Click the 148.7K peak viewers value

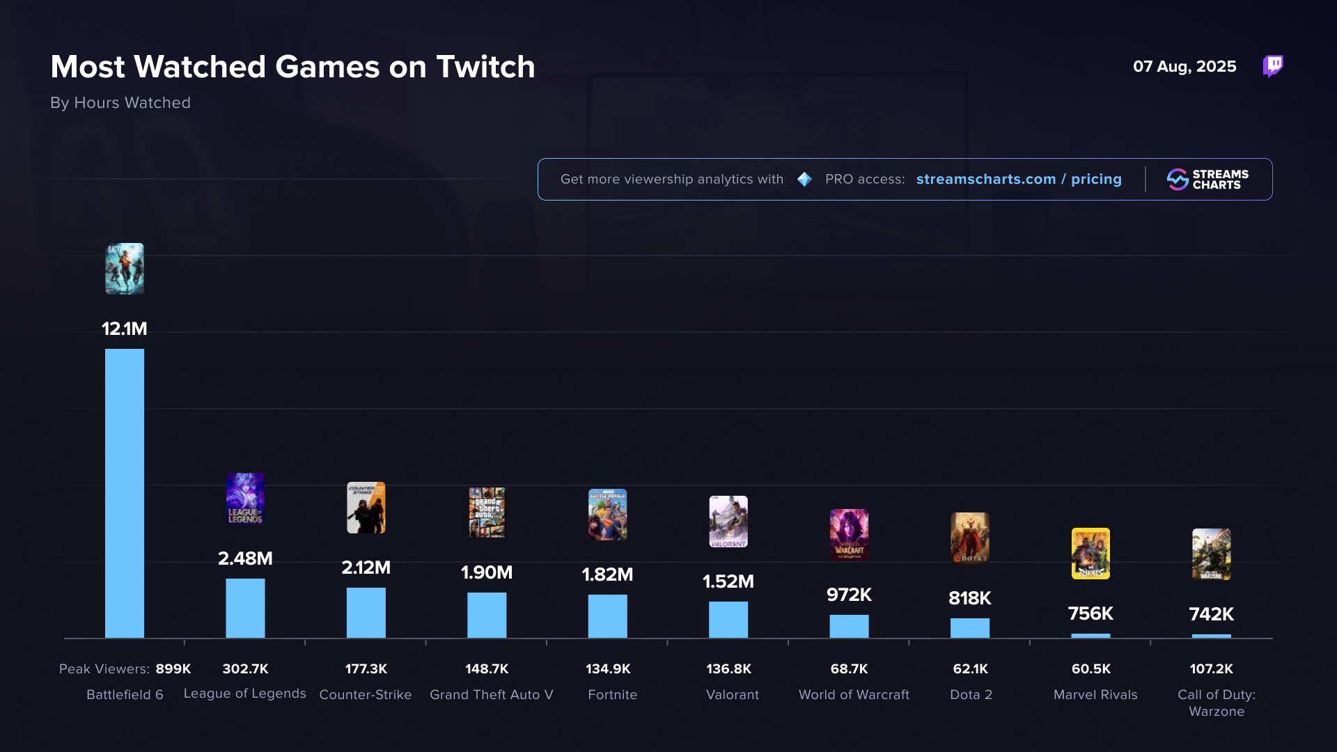(487, 669)
